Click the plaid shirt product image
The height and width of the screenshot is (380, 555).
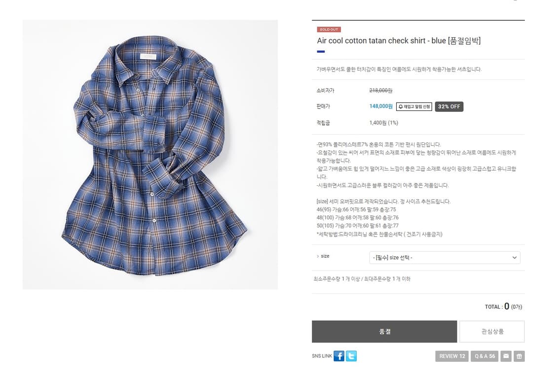150,154
